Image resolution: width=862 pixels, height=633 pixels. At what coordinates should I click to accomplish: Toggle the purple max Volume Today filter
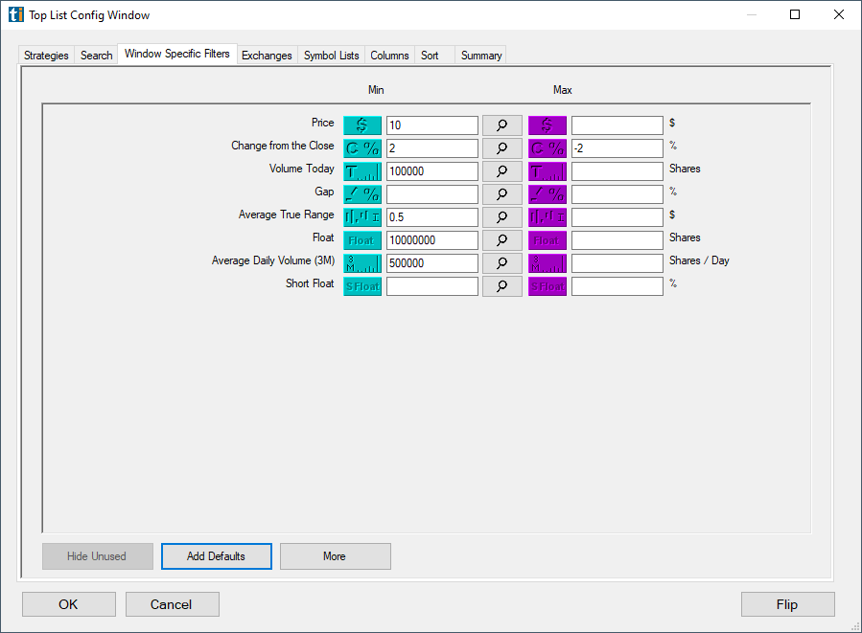(547, 170)
